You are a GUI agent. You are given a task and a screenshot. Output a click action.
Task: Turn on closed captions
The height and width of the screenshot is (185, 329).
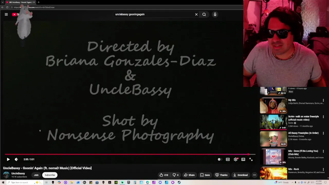[x=228, y=159]
